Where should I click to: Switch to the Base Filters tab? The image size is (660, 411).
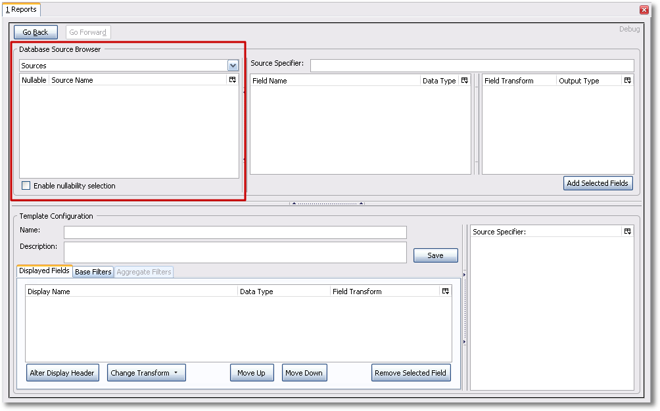point(93,272)
